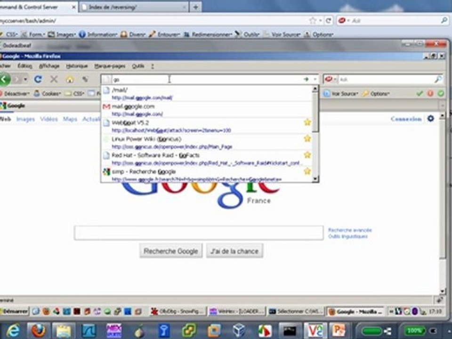The height and width of the screenshot is (339, 452).
Task: Open the PowerPoint taskbar icon
Action: [x=339, y=331]
